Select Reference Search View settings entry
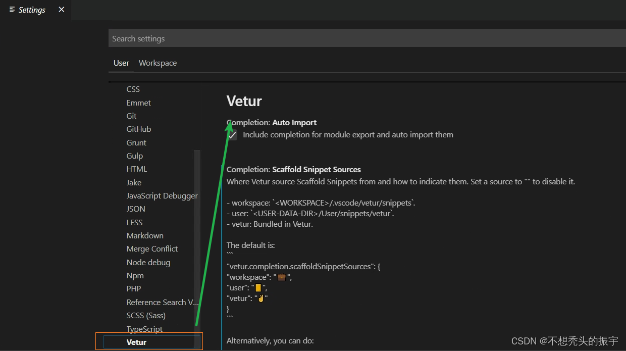The width and height of the screenshot is (626, 351). point(163,302)
